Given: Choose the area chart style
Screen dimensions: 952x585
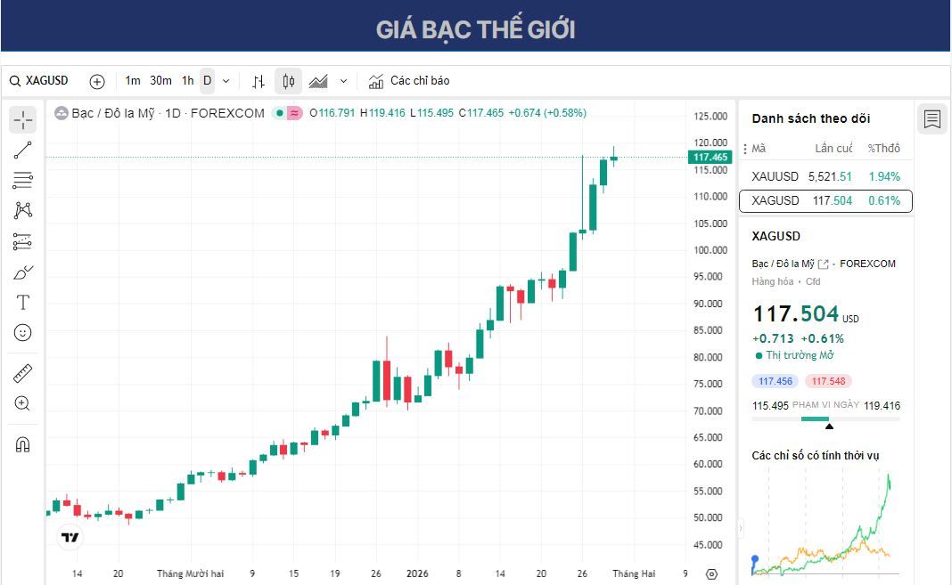Looking at the screenshot, I should click(x=318, y=81).
